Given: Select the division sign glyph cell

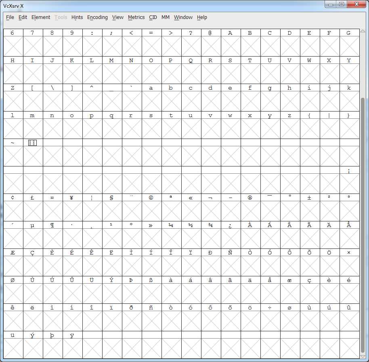Looking at the screenshot, I should pos(270,318).
